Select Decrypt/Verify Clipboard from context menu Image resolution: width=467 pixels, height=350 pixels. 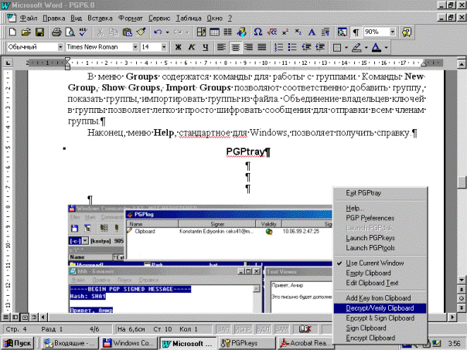380,308
